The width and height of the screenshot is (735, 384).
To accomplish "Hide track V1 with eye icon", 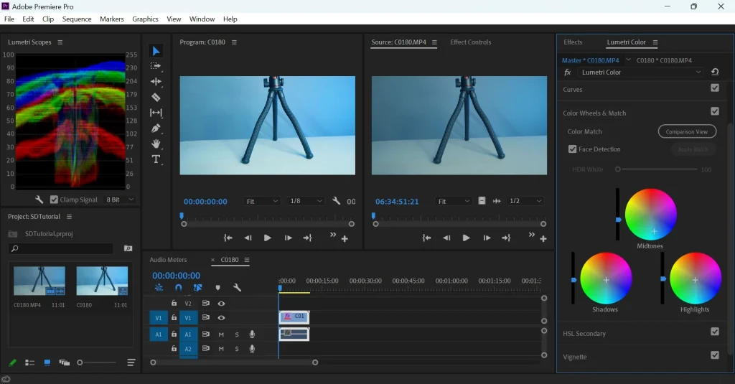I will click(x=221, y=317).
